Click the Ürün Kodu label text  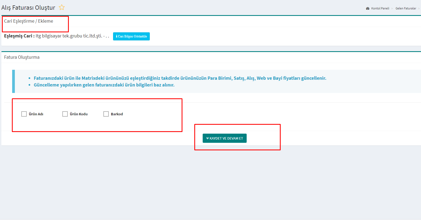(79, 114)
